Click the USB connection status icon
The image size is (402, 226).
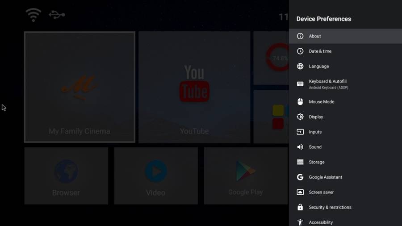pyautogui.click(x=57, y=15)
